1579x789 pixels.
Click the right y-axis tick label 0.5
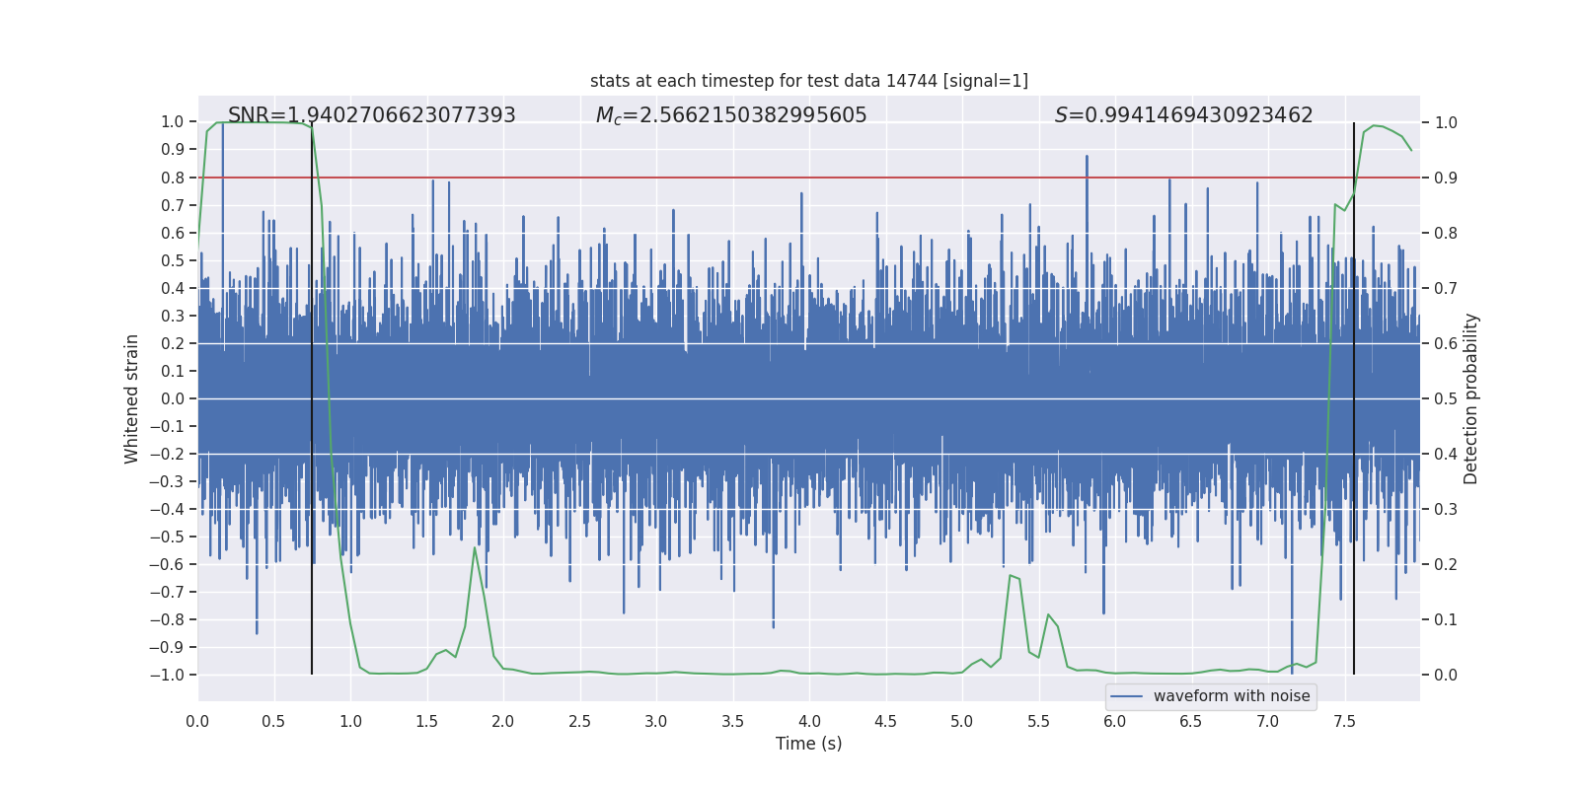pos(1446,398)
